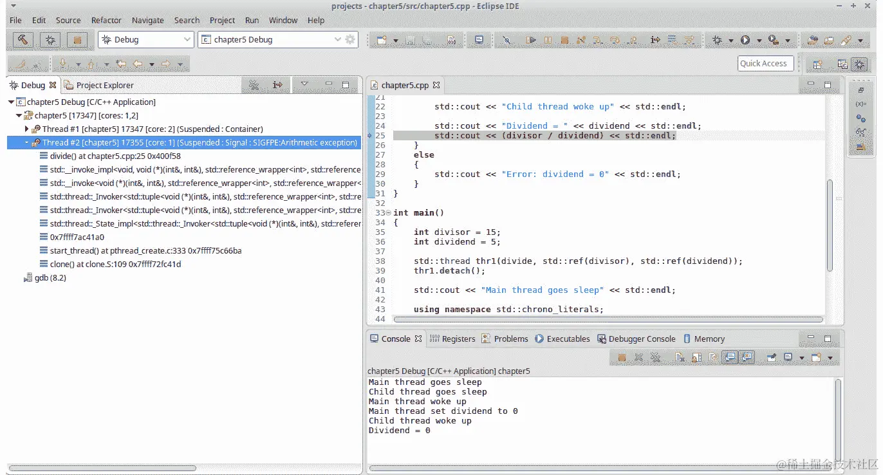Click the Step Into icon
Viewport: 883px width, 475px height.
pos(598,40)
